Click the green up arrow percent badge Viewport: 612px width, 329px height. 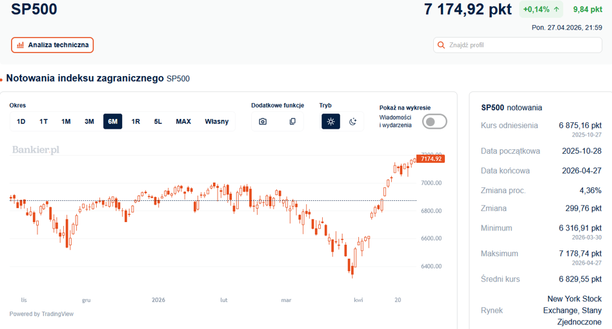[x=541, y=10]
